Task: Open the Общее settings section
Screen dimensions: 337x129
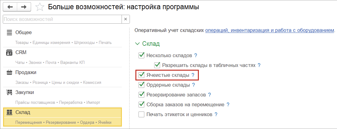Action: pyautogui.click(x=63, y=37)
